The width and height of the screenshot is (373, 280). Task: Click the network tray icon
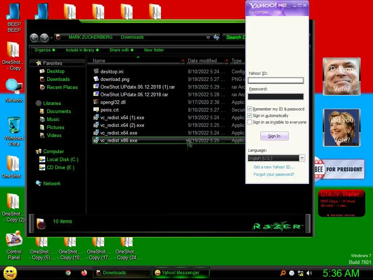pos(301,273)
